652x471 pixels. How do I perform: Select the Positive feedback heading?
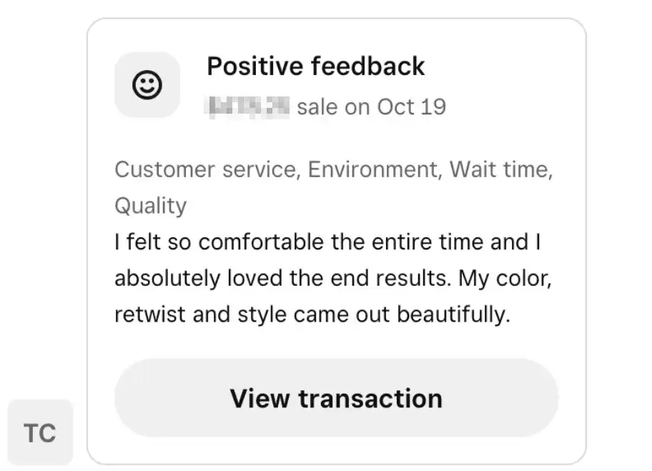[x=315, y=66]
